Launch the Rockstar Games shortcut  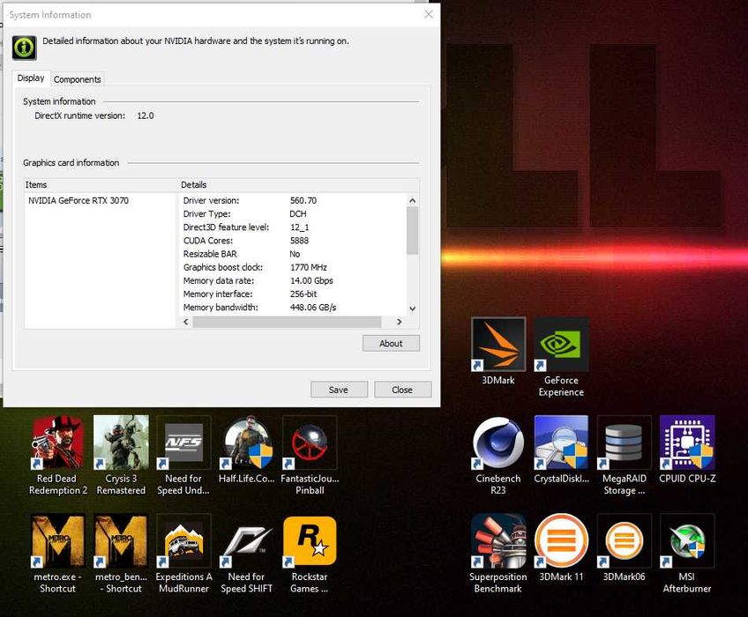tap(310, 554)
